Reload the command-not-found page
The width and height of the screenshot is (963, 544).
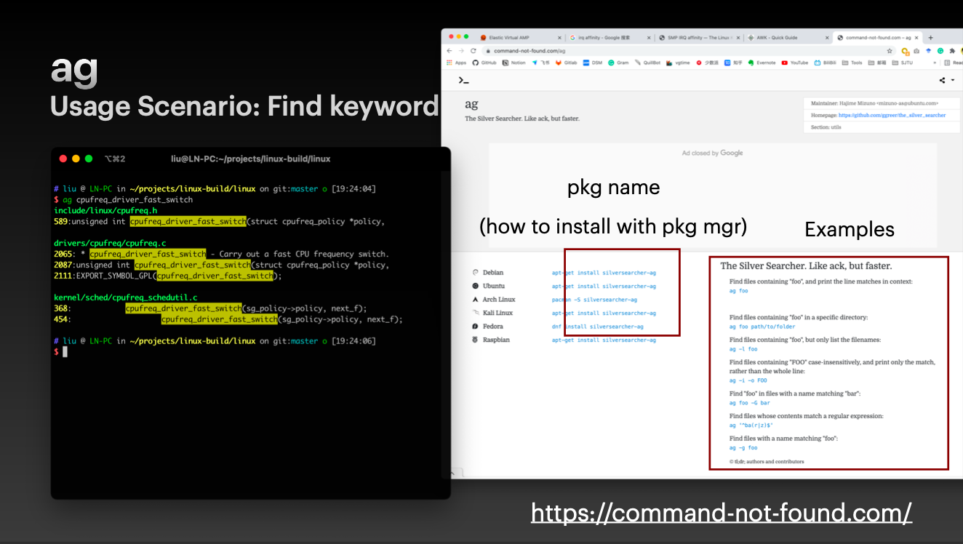473,51
